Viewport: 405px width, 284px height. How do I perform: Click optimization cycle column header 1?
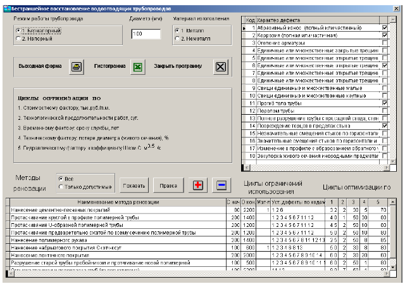click(332, 202)
